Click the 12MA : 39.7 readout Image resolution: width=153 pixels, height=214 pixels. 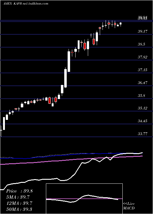pyautogui.click(x=19, y=203)
